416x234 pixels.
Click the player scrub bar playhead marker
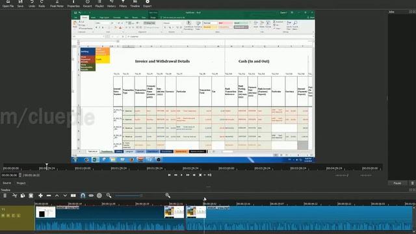pos(47,166)
